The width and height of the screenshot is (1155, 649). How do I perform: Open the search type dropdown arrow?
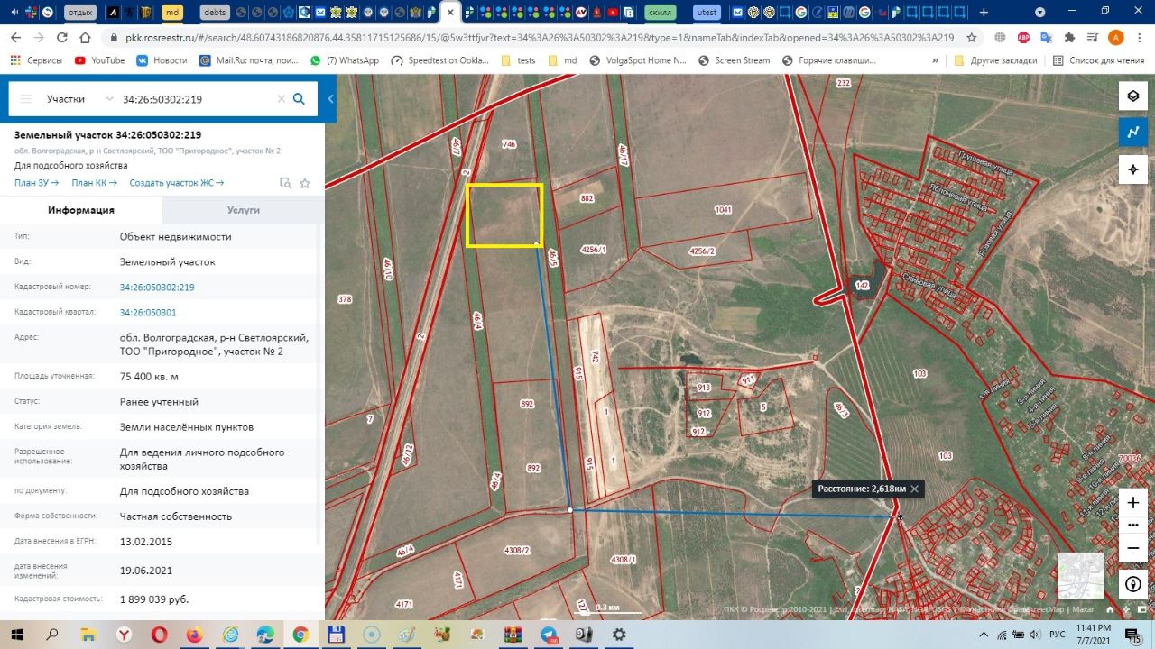coord(110,99)
